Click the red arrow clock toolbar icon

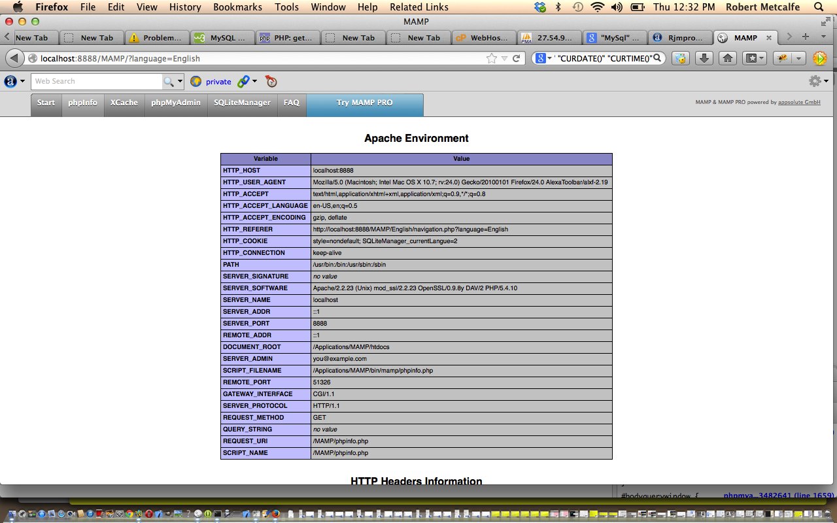pyautogui.click(x=271, y=81)
